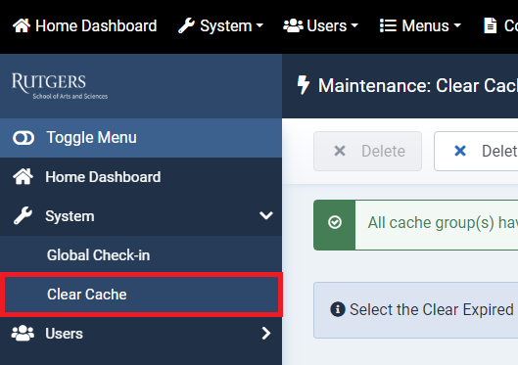This screenshot has height=365, width=518.
Task: Select Users in the sidebar
Action: 141,334
